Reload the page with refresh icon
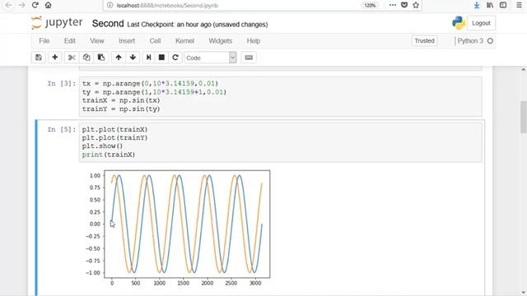This screenshot has width=527, height=296. [35, 5]
